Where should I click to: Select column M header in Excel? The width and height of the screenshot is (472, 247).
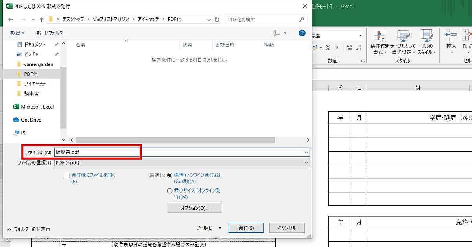[418, 88]
